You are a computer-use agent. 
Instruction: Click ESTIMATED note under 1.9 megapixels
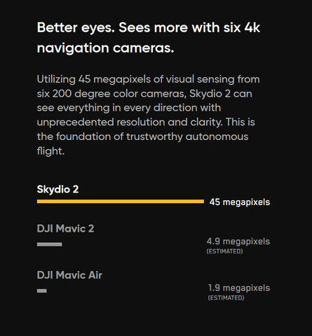[226, 298]
